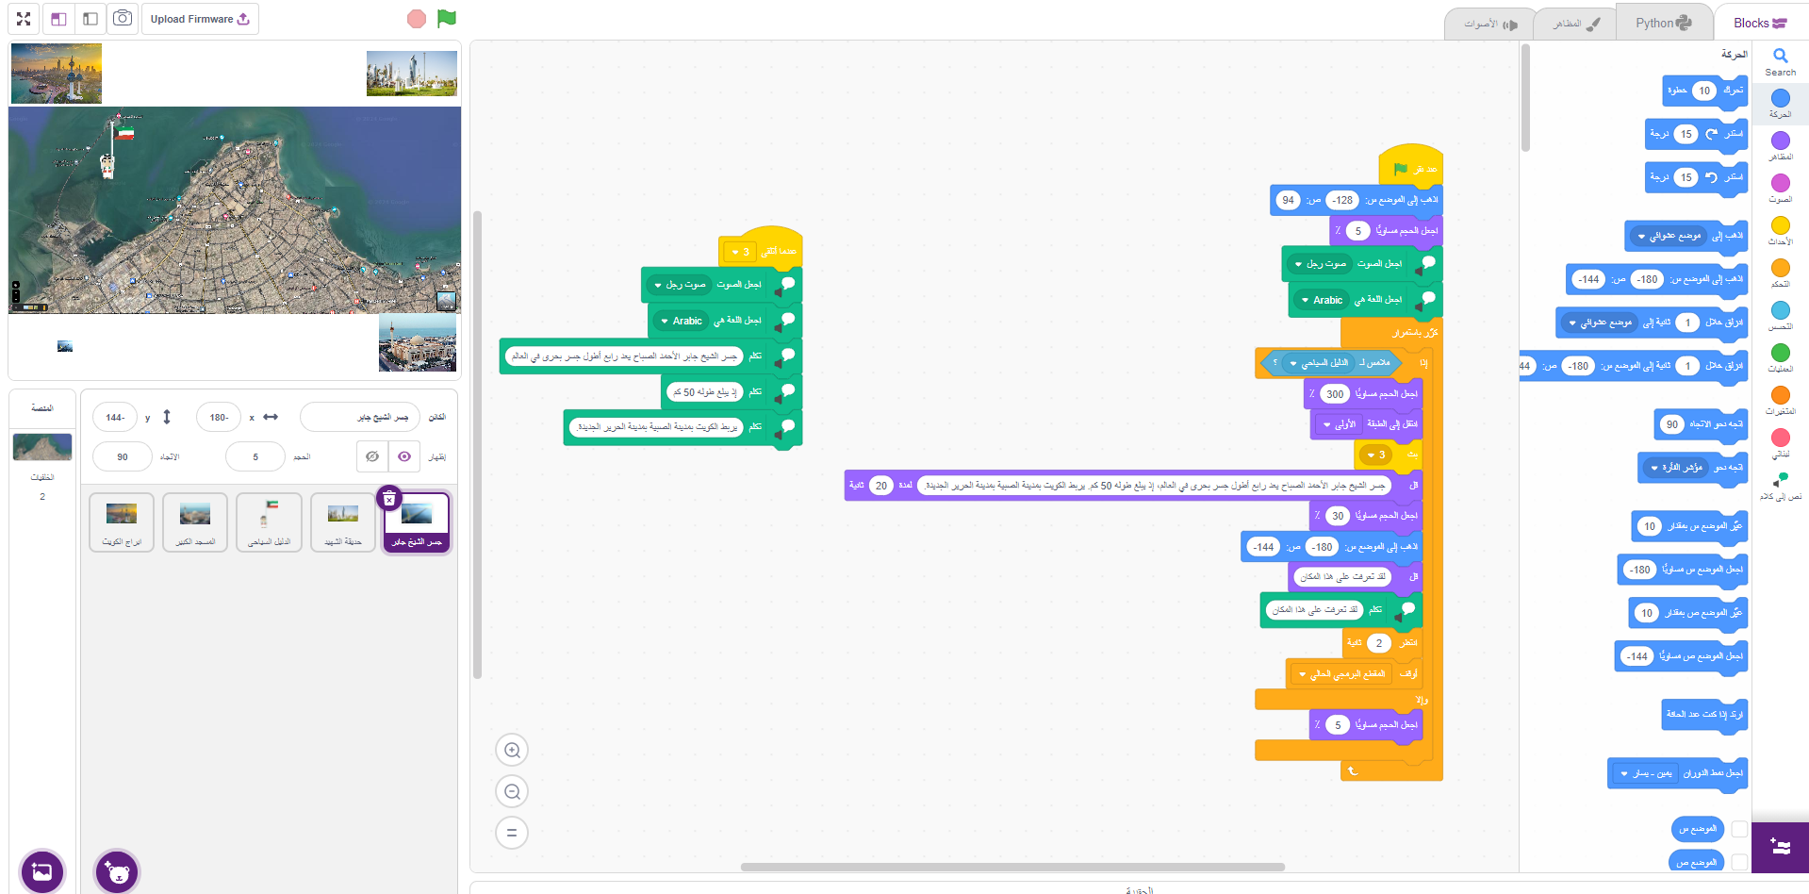Click the red stop button
The image size is (1809, 894).
417,19
